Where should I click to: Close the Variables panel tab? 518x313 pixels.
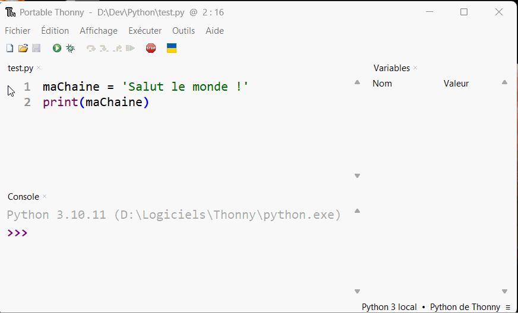pos(415,68)
